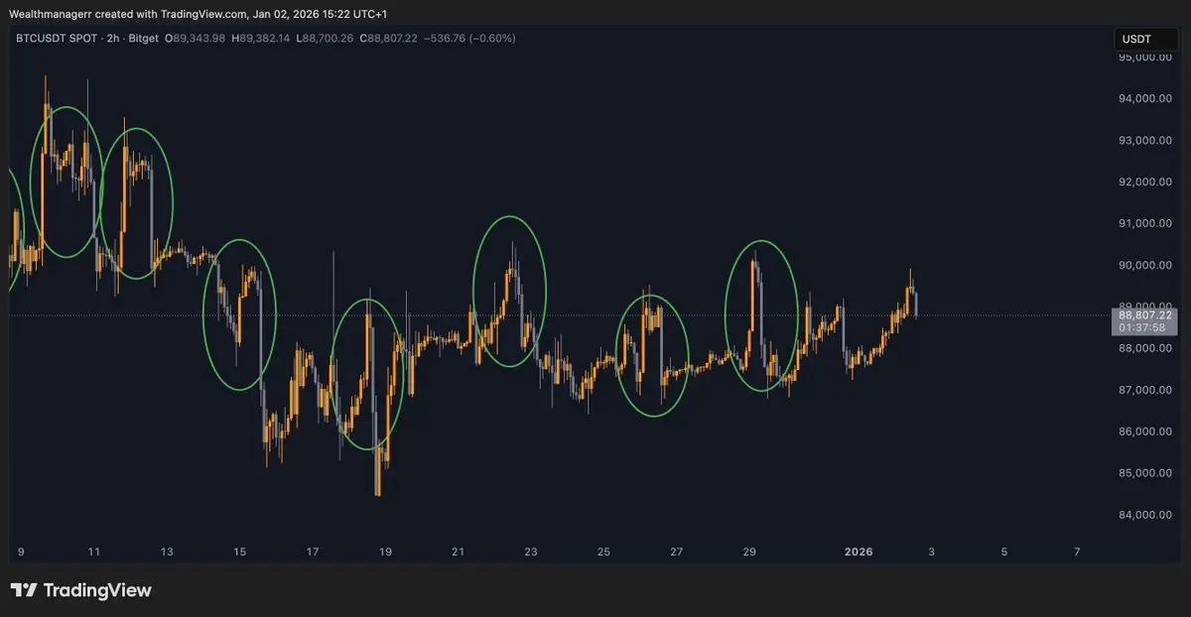1191x617 pixels.
Task: Click the 91,000.00 price axis label
Action: [x=1146, y=223]
